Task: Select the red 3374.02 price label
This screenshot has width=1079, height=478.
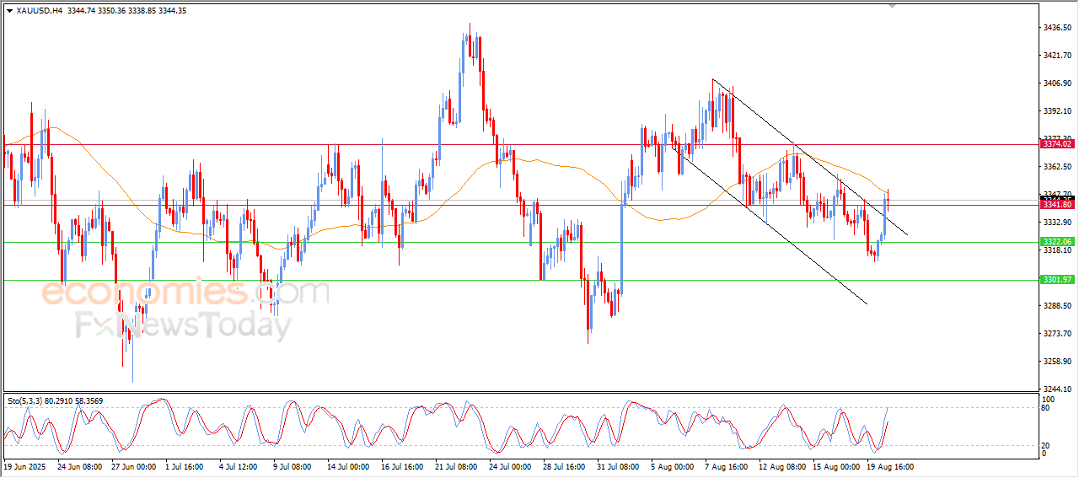Action: tap(1057, 144)
